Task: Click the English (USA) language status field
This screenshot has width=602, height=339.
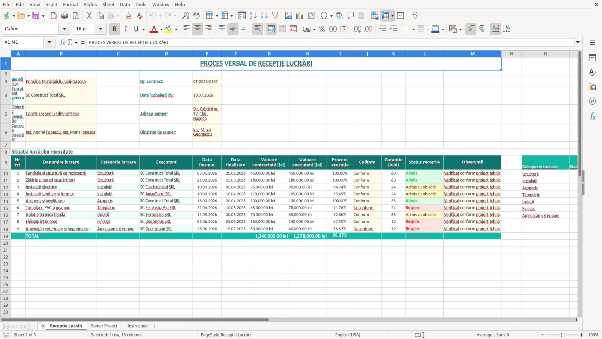Action: pos(348,335)
